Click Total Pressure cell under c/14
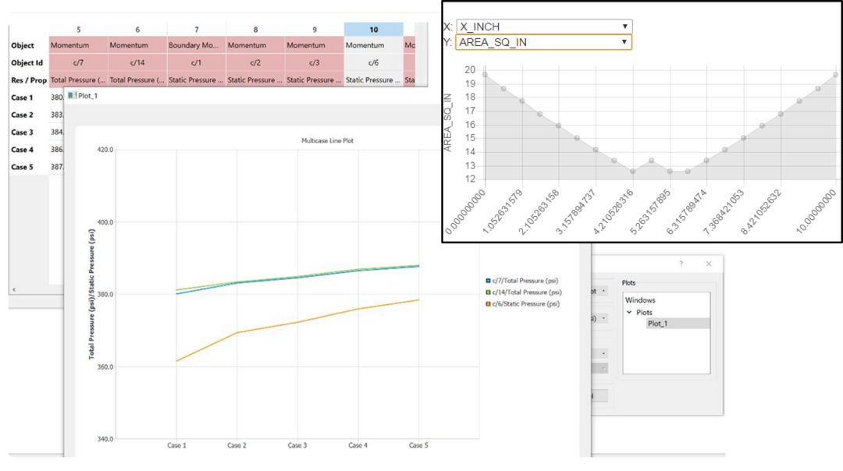The image size is (843, 471). click(x=137, y=80)
